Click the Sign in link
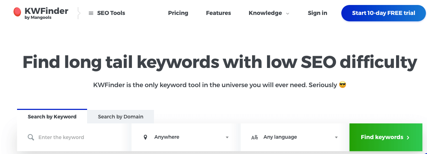This screenshot has width=427, height=154. coord(317,13)
